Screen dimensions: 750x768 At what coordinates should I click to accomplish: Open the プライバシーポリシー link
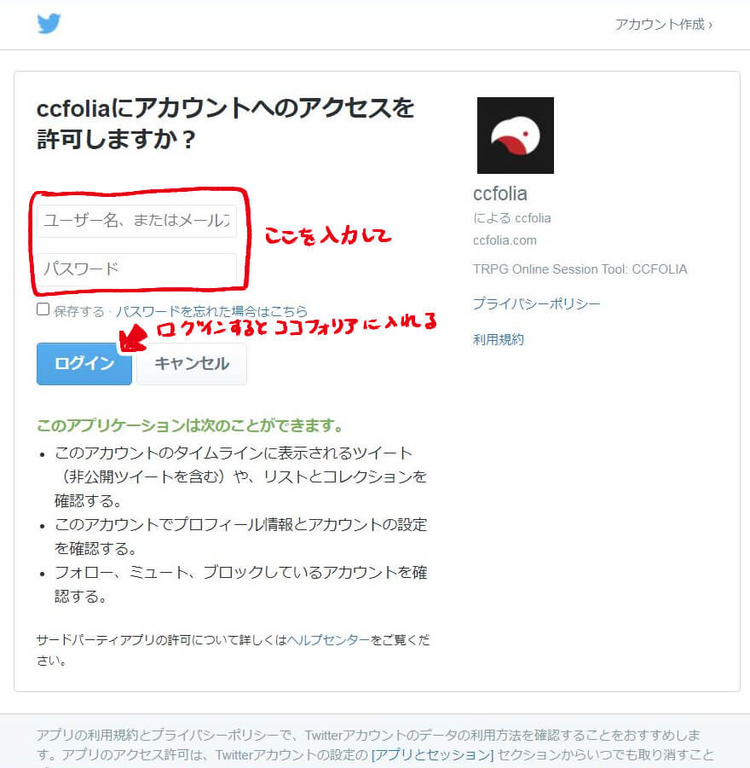[536, 303]
